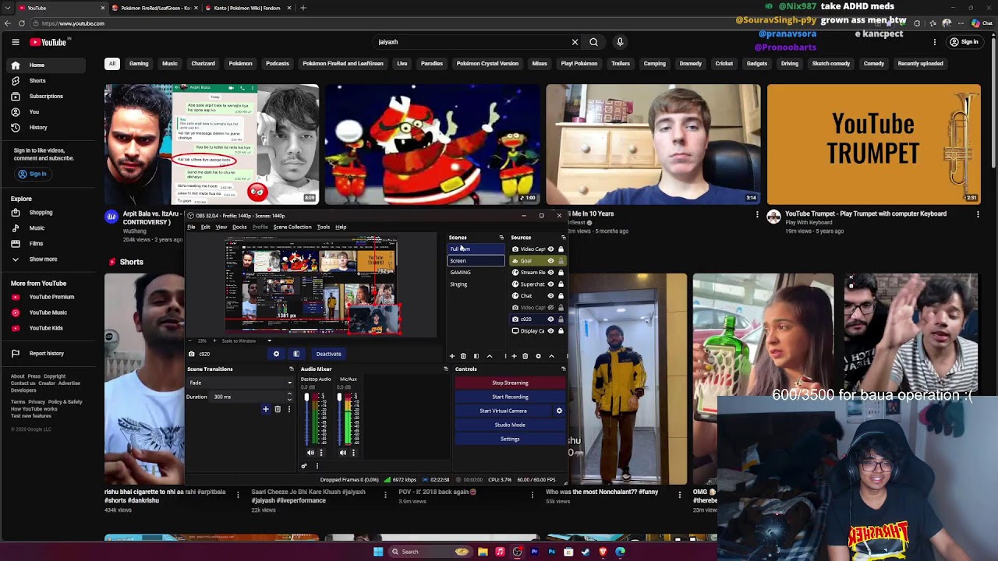This screenshot has height=561, width=998.
Task: Click Deactivate for c920 source
Action: tap(328, 354)
